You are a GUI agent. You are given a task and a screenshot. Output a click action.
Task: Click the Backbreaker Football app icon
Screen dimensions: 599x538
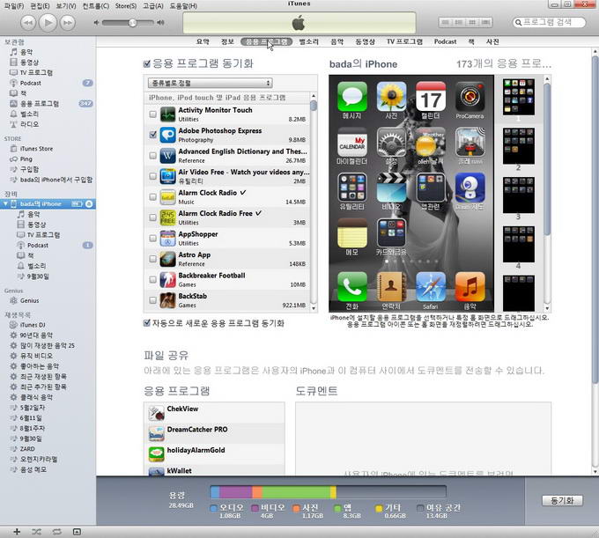[167, 280]
